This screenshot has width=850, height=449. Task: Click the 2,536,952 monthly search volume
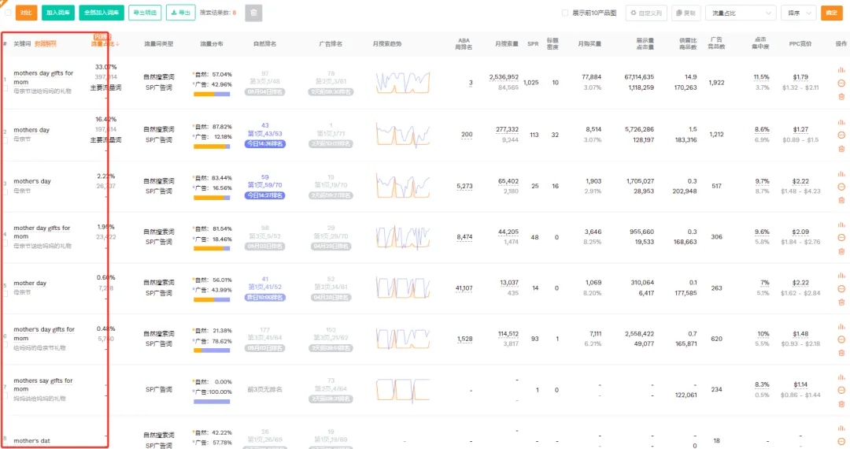point(504,77)
